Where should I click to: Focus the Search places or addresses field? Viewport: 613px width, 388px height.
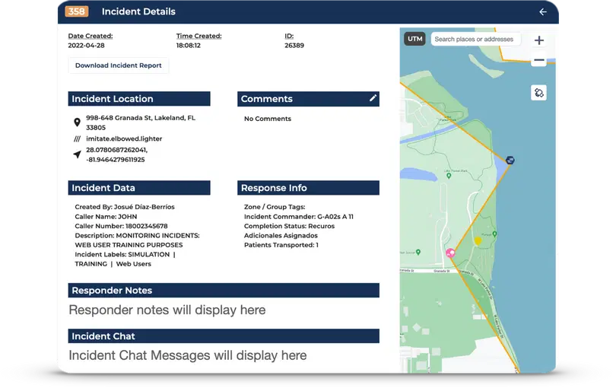tap(475, 39)
